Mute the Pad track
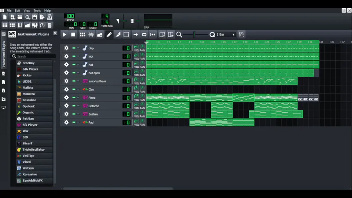Image resolution: width=352 pixels, height=198 pixels. coord(74,122)
